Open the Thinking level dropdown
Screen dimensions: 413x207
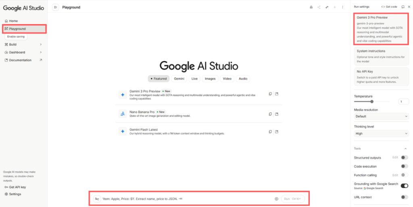[x=382, y=133]
